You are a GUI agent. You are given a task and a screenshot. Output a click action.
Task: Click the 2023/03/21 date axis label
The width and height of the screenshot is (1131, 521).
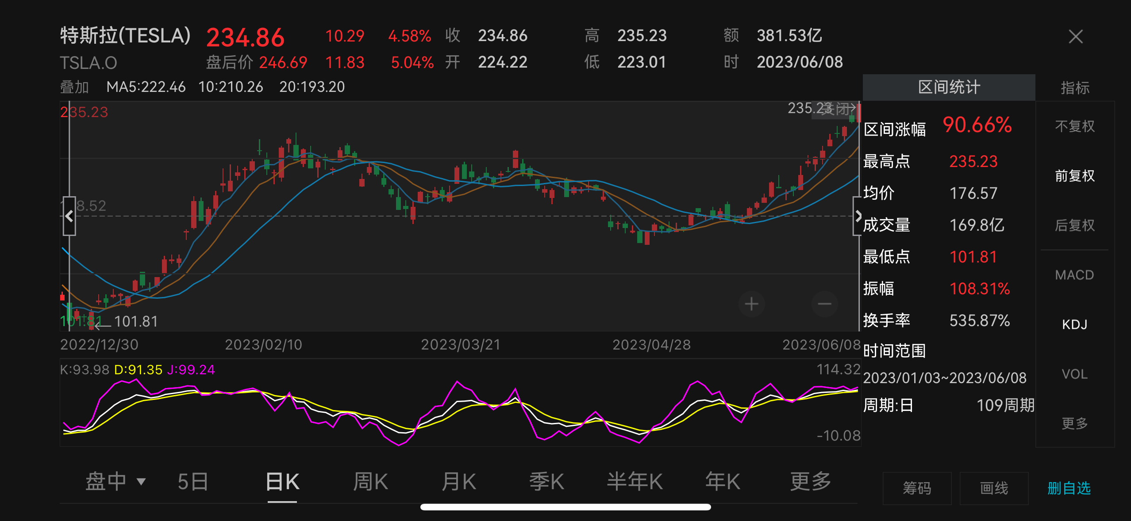tap(460, 345)
